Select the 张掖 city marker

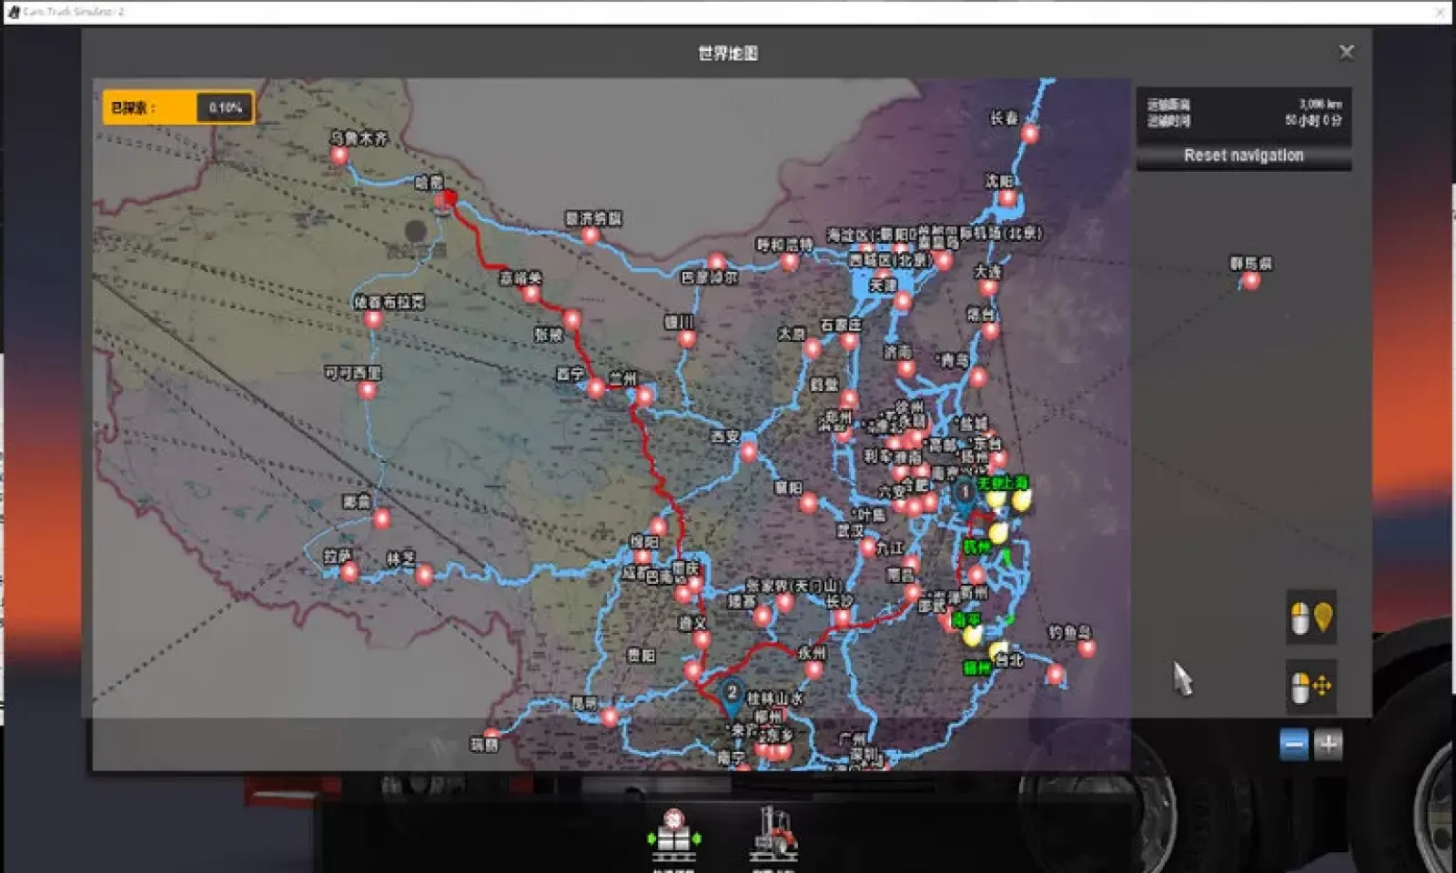571,318
